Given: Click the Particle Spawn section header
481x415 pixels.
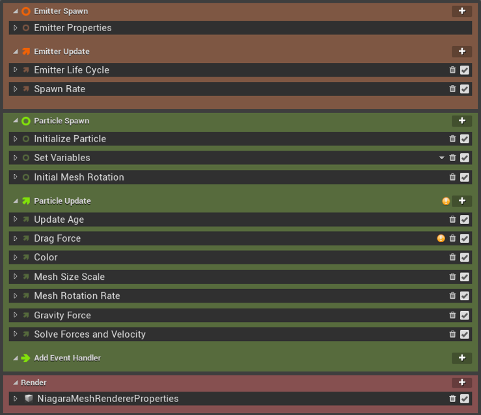Looking at the screenshot, I should click(62, 121).
